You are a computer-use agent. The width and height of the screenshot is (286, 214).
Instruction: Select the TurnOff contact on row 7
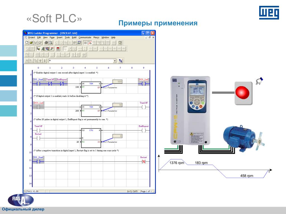[x=38, y=130]
